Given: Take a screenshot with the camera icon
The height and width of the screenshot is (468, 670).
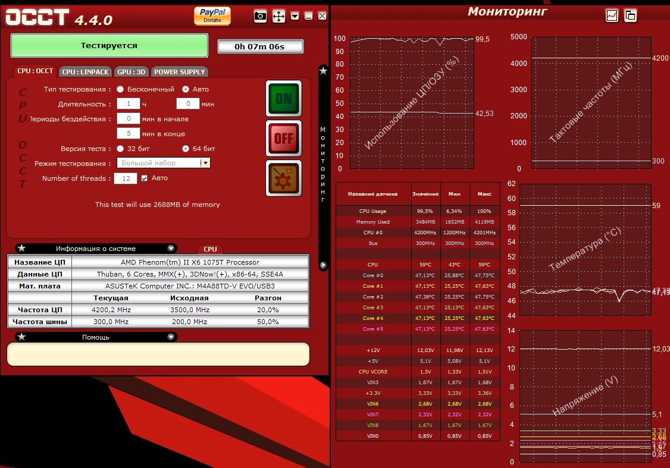Looking at the screenshot, I should point(260,17).
